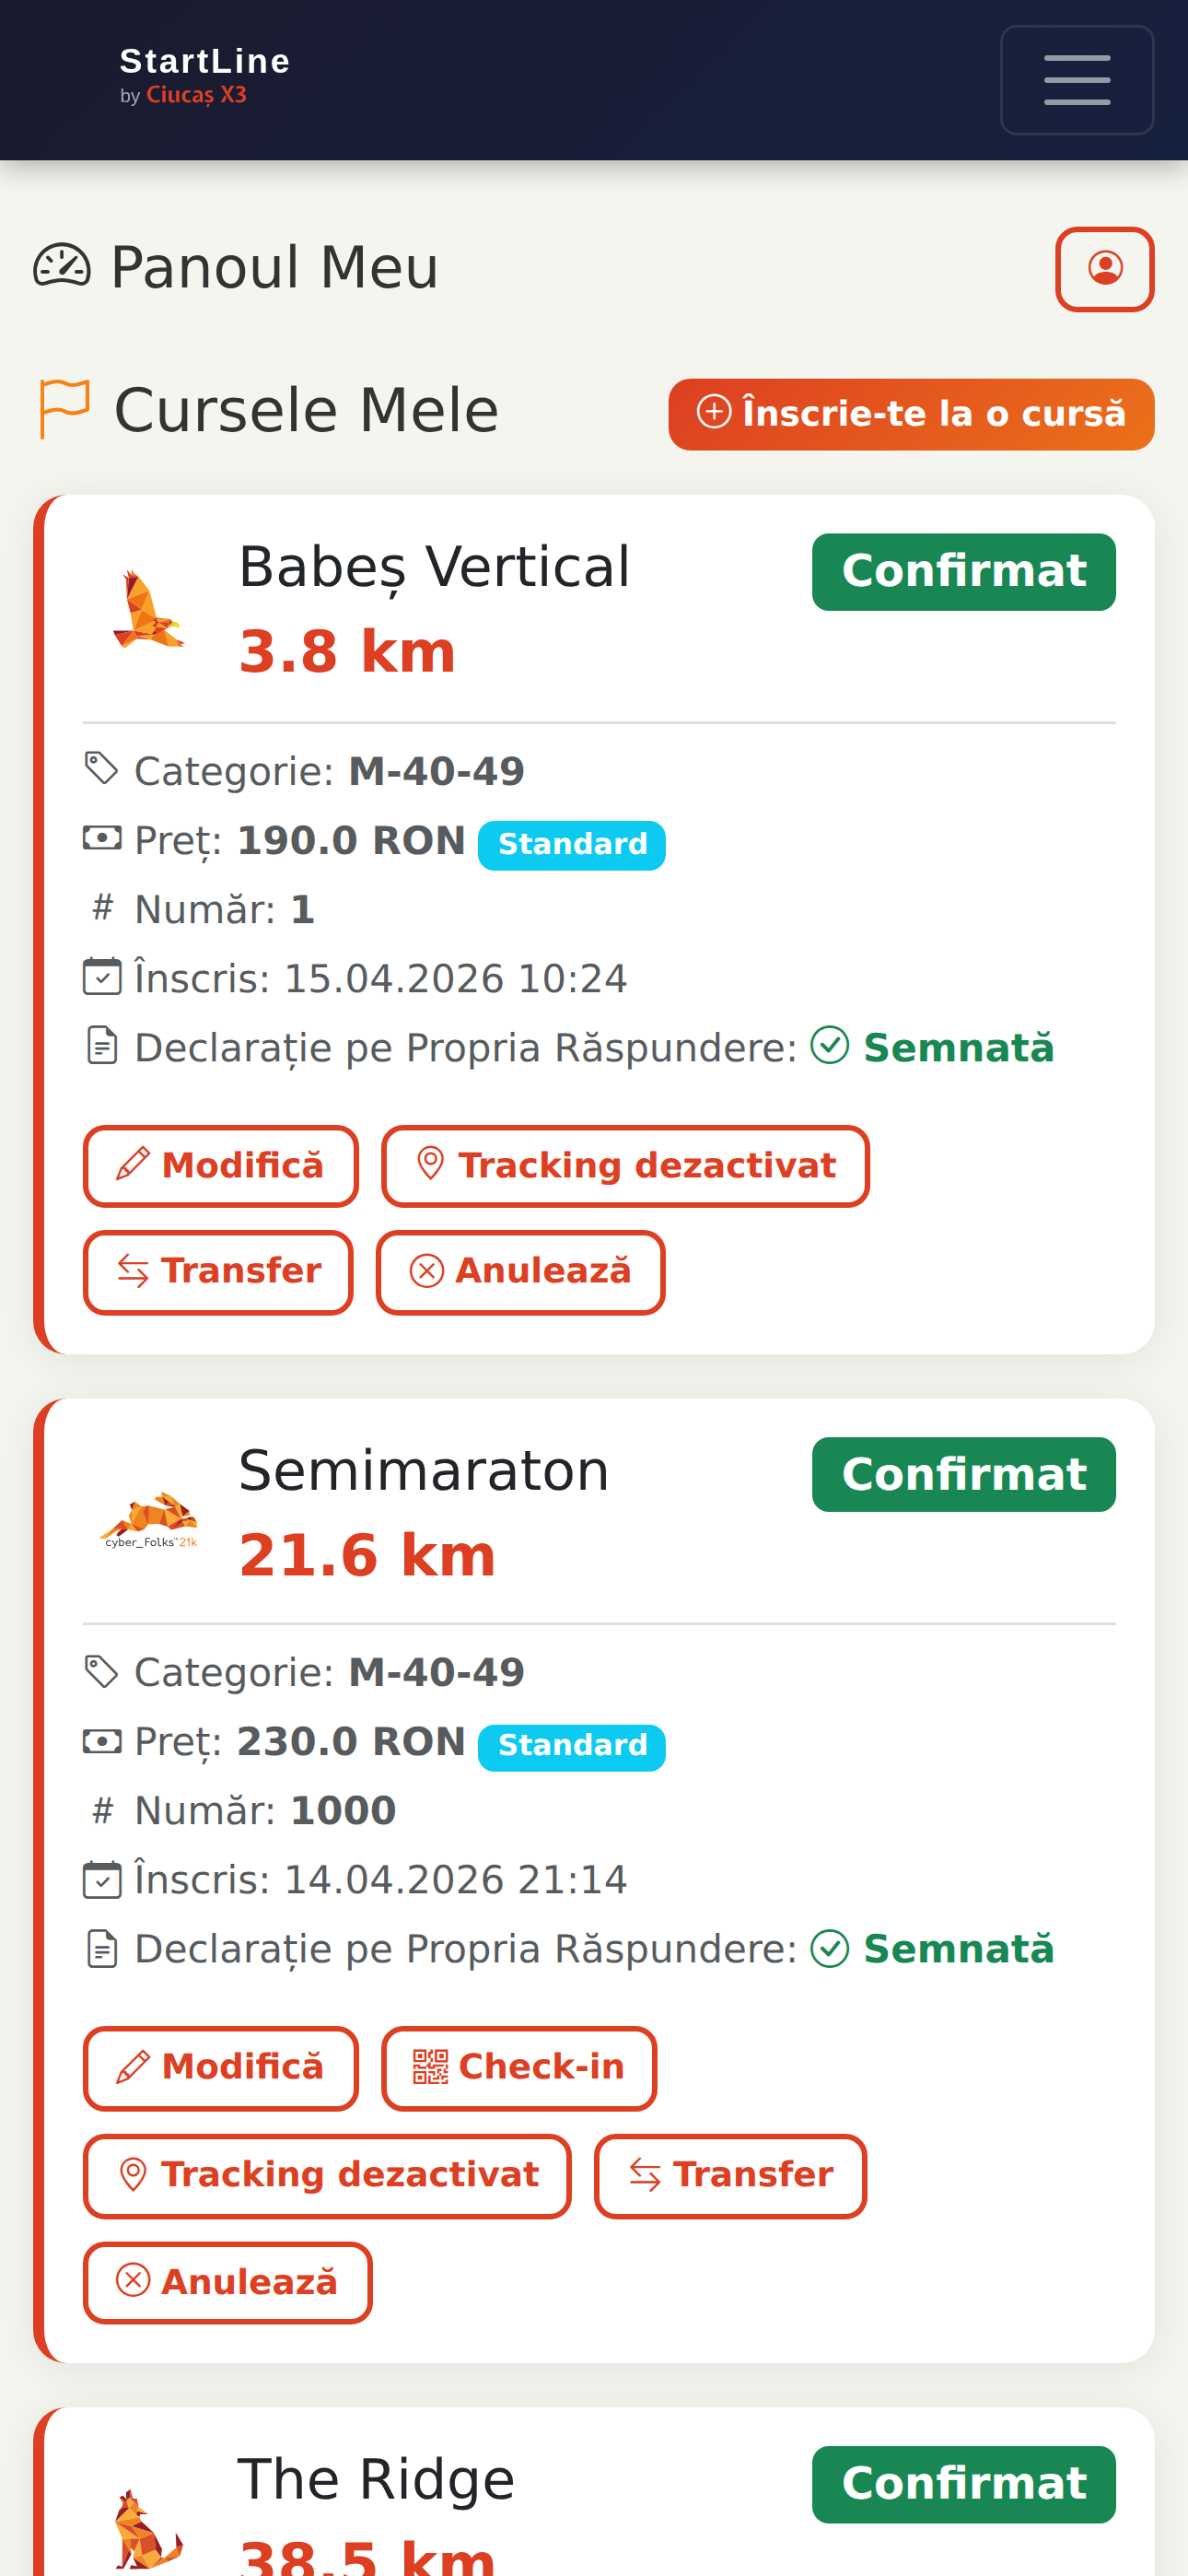Image resolution: width=1188 pixels, height=2576 pixels.
Task: Click Înscrie-te la o cursă button
Action: tap(911, 414)
